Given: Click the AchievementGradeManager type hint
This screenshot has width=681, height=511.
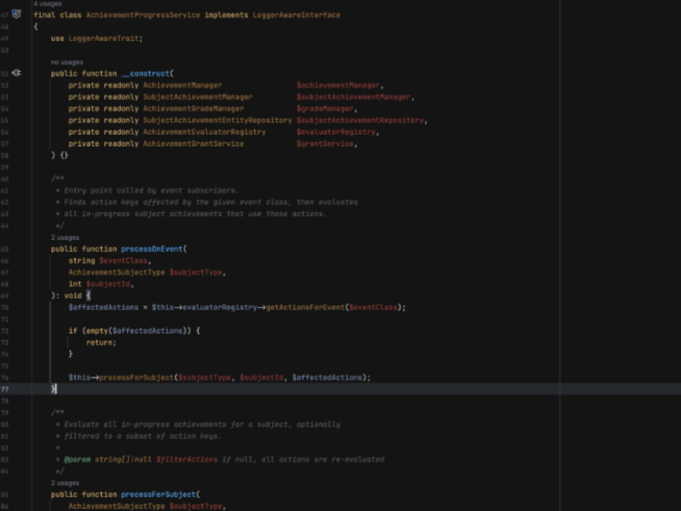Looking at the screenshot, I should (193, 109).
